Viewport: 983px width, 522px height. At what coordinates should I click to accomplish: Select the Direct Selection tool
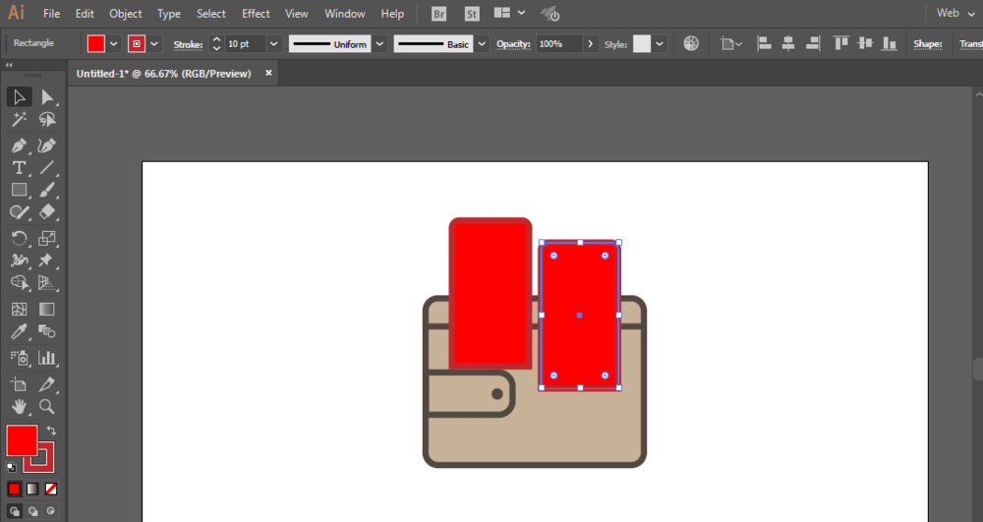coord(46,96)
